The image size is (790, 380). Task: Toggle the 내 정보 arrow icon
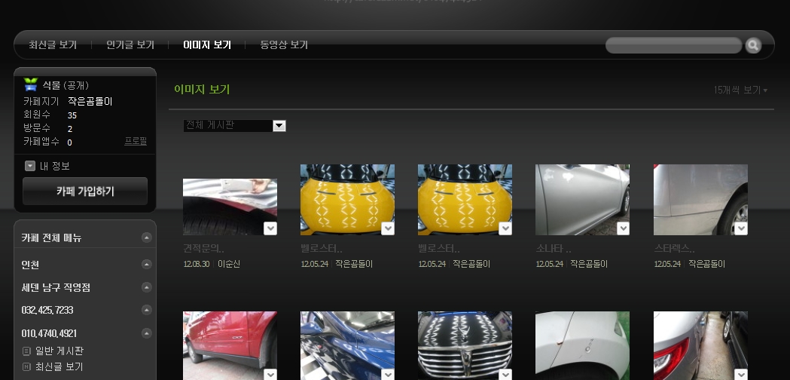click(30, 166)
